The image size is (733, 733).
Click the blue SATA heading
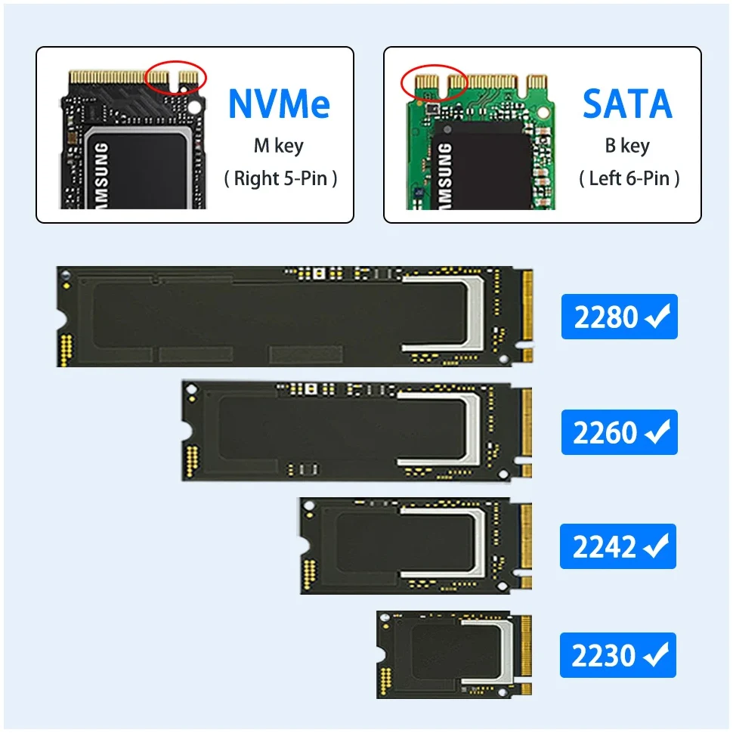[627, 104]
